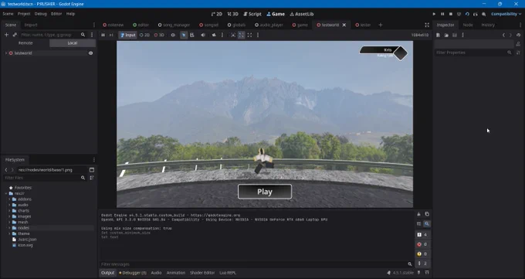Toggle 3D selection mode in game toolbar

pyautogui.click(x=159, y=35)
